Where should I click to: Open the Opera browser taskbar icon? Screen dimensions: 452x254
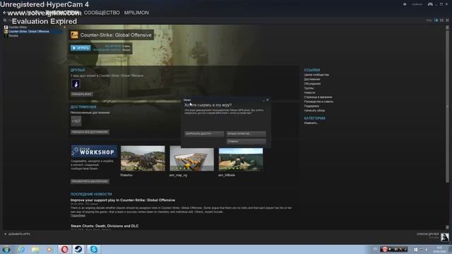tap(64, 249)
